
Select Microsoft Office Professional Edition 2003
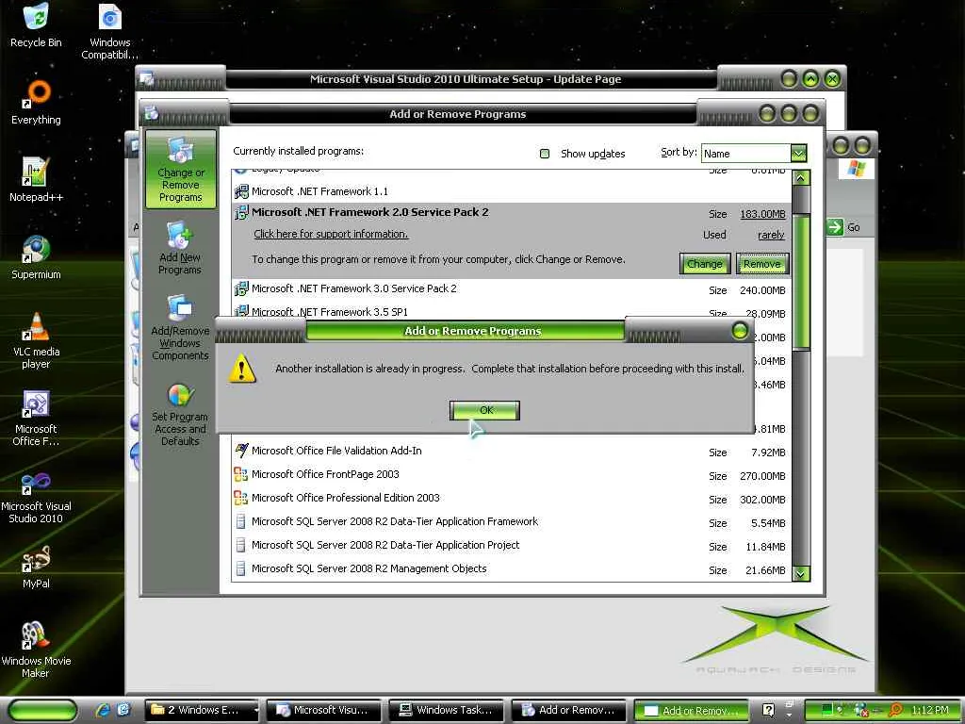pyautogui.click(x=511, y=498)
